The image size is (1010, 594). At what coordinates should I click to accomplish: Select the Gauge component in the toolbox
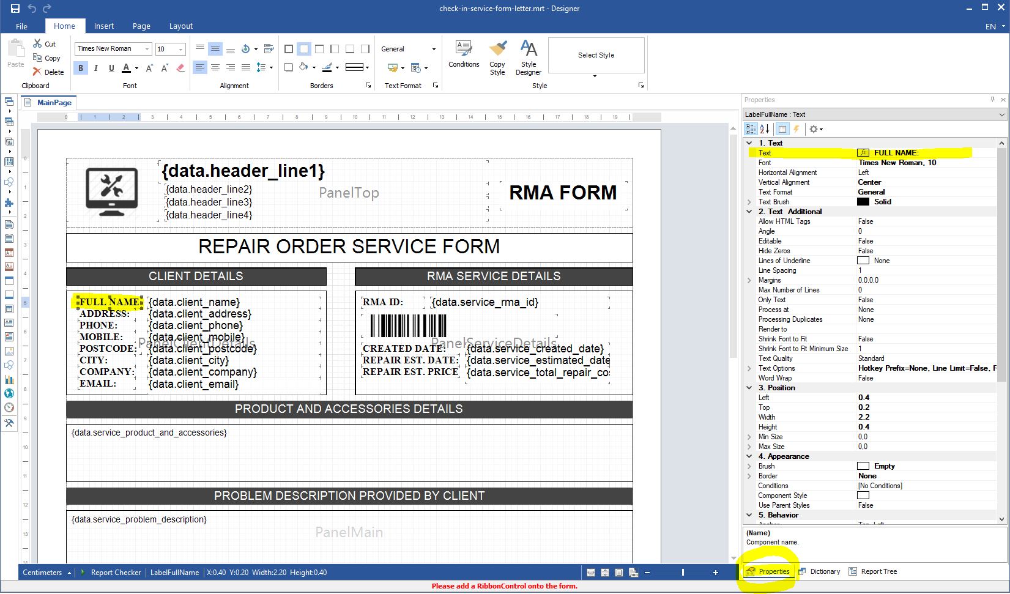click(9, 407)
